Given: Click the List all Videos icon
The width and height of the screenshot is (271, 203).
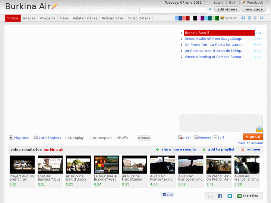Looking at the screenshot, I should click(x=36, y=137).
